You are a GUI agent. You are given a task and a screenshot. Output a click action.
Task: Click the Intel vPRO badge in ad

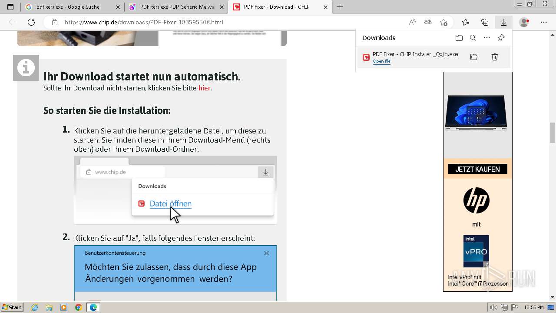[x=476, y=251]
